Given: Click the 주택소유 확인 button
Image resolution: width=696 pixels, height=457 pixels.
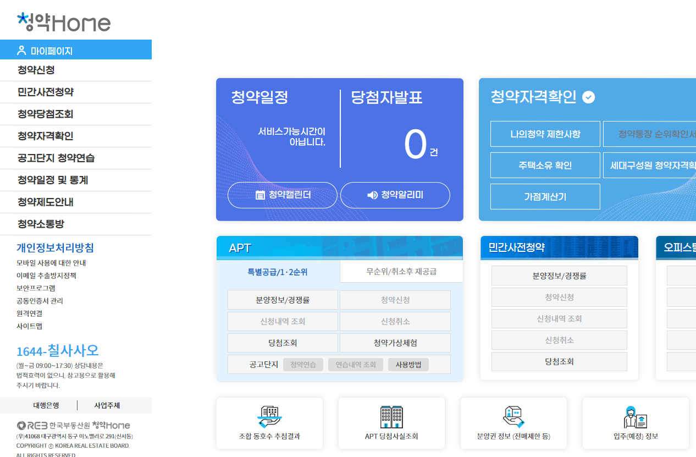Looking at the screenshot, I should coord(545,165).
